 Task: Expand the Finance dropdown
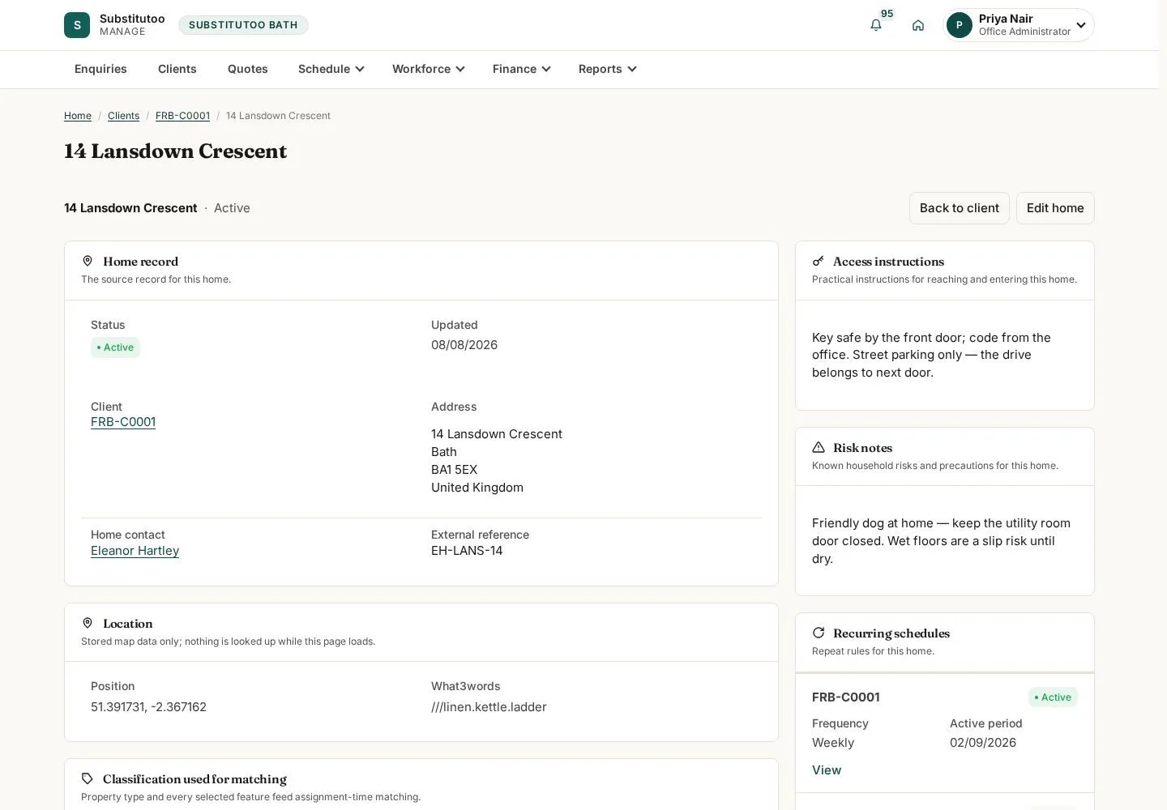[x=522, y=69]
